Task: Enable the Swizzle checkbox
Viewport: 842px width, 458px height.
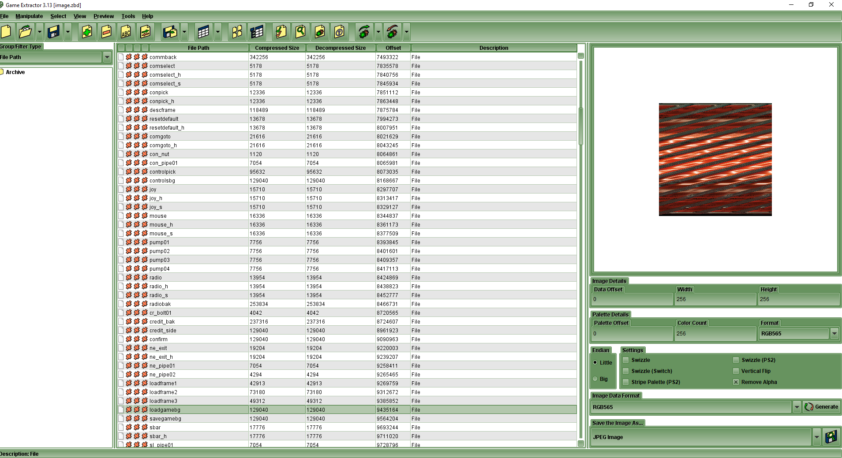Action: [625, 360]
